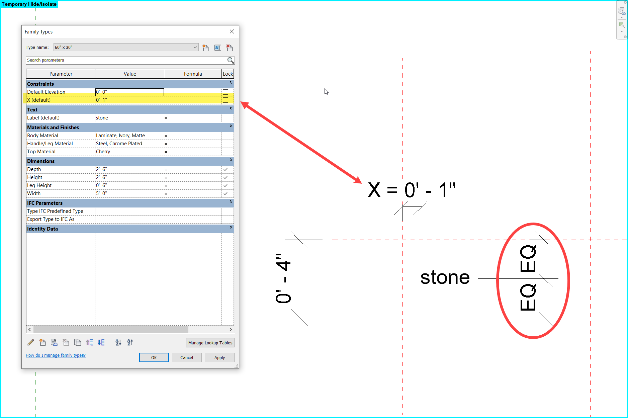
Task: Edit parameter with the pencil icon
Action: [x=30, y=342]
